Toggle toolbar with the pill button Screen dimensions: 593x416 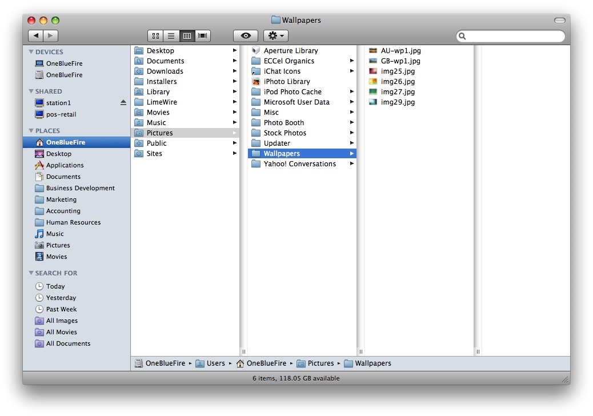click(x=560, y=21)
